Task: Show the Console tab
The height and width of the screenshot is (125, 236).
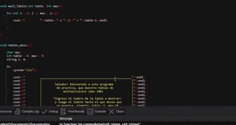Action: (96, 111)
